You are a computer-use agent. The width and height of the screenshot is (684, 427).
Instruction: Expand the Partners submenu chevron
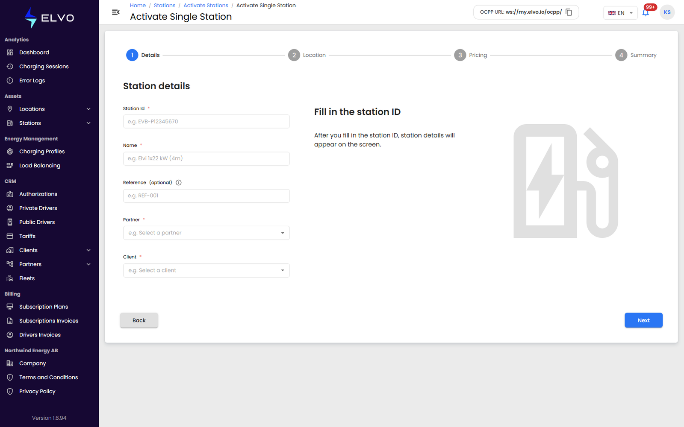(88, 264)
